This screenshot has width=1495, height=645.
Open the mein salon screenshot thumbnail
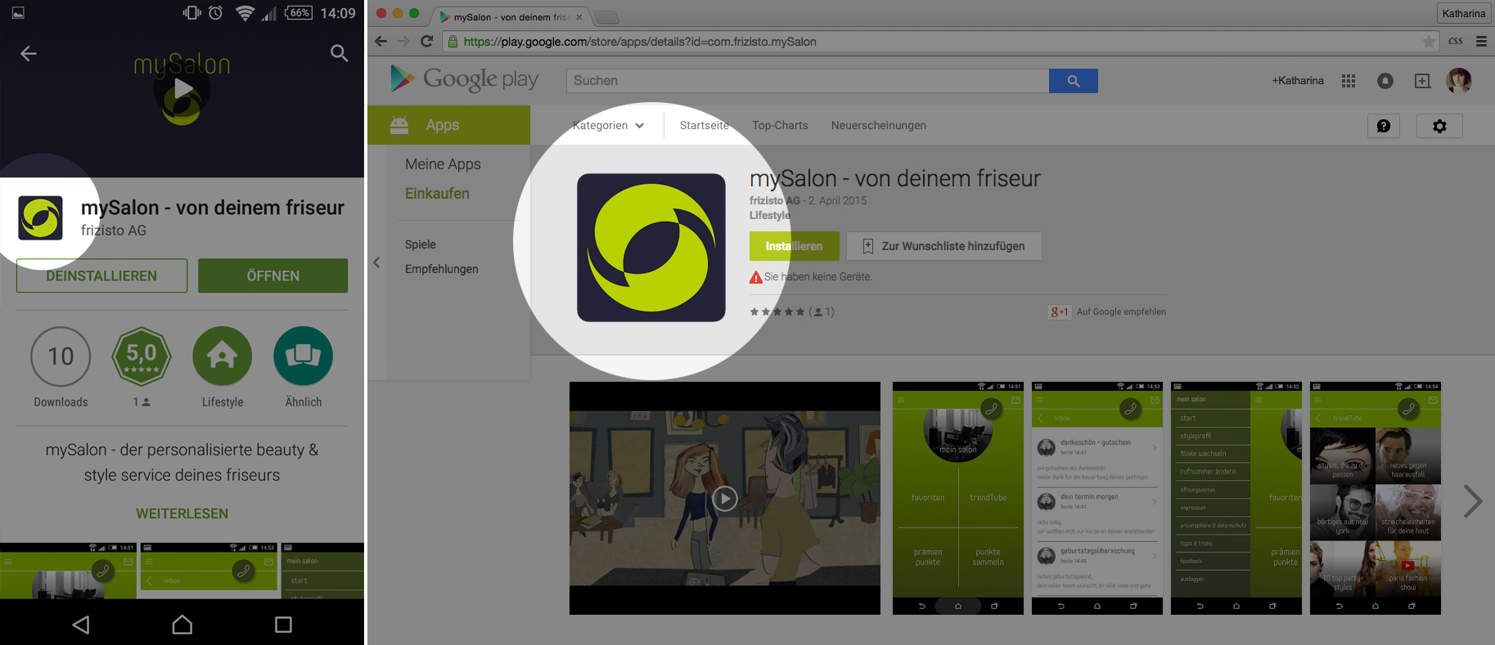click(957, 498)
